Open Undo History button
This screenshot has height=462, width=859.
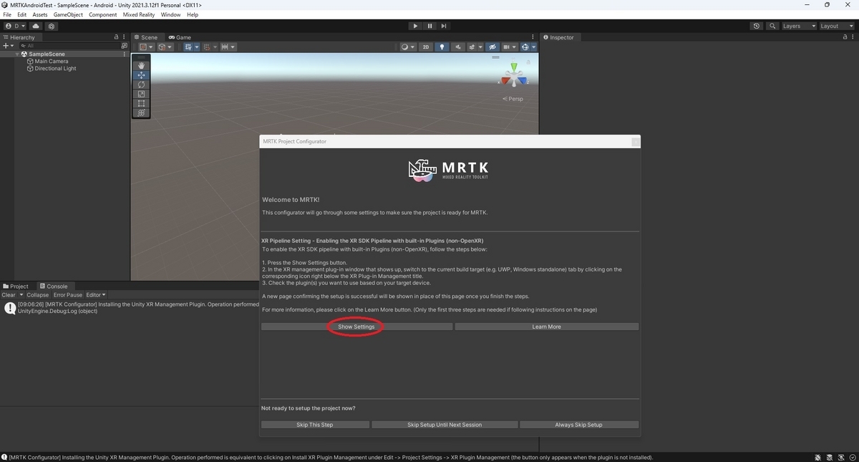[x=757, y=26]
